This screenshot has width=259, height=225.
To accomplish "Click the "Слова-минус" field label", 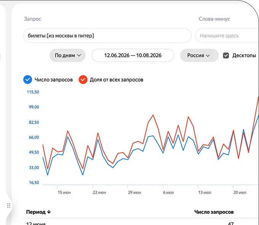I will coord(214,19).
